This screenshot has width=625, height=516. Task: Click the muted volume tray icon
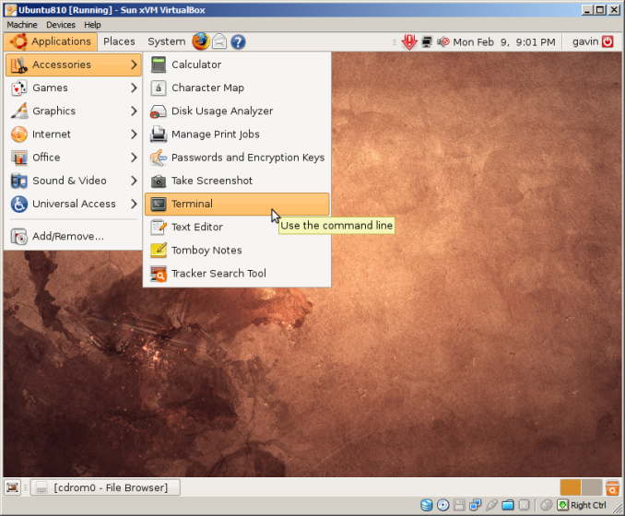pyautogui.click(x=442, y=41)
